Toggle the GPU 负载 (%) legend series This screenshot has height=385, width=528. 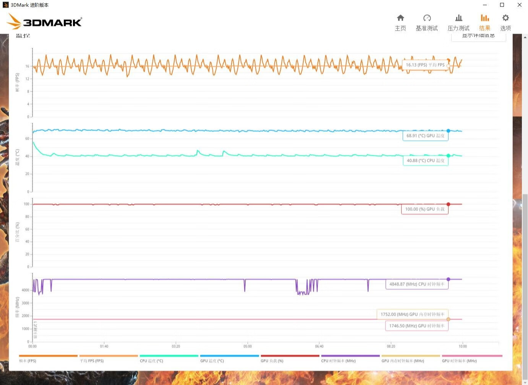pyautogui.click(x=290, y=359)
